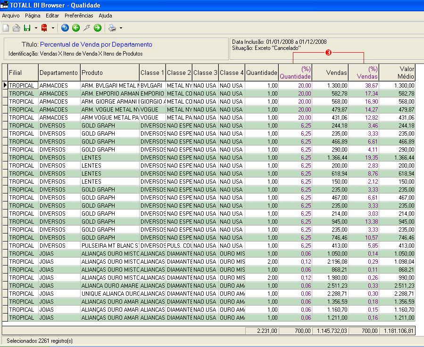The height and width of the screenshot is (347, 424).
Task: Click the 'ARM. EMPORIO ARMAN' product cell
Action: (x=110, y=94)
